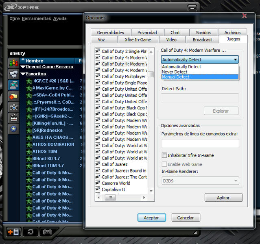Open Herramientas menu
Viewport: 260px width, 244px height.
pyautogui.click(x=36, y=18)
